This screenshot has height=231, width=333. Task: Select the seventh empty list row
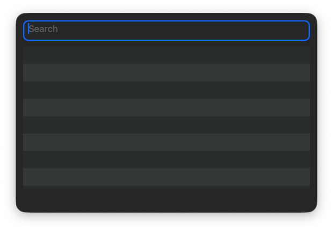tap(166, 160)
